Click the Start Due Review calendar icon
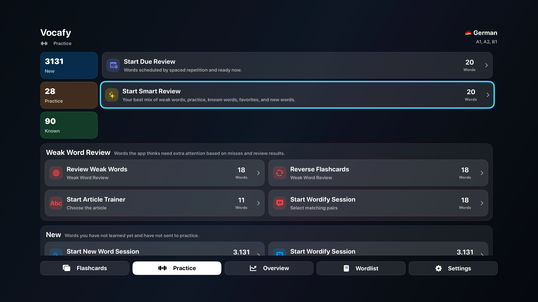Viewport: 538px width, 302px height. click(113, 65)
